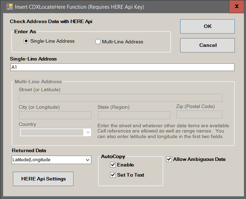Close the CDXLocateHere dialog with X
246x199 pixels.
[x=237, y=6]
